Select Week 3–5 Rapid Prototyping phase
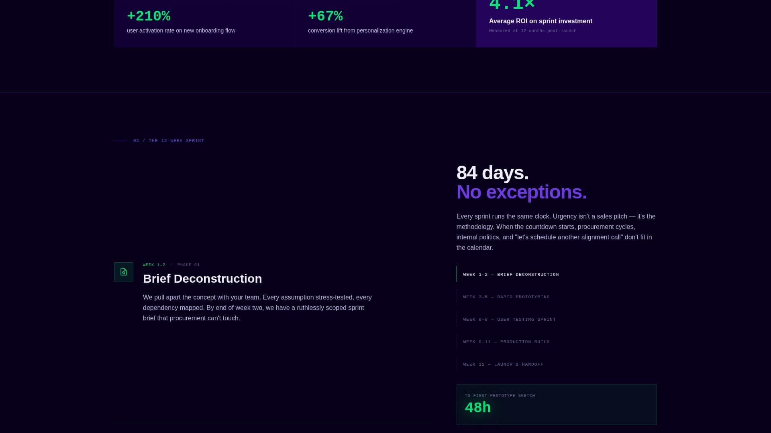The image size is (771, 433). click(x=557, y=297)
